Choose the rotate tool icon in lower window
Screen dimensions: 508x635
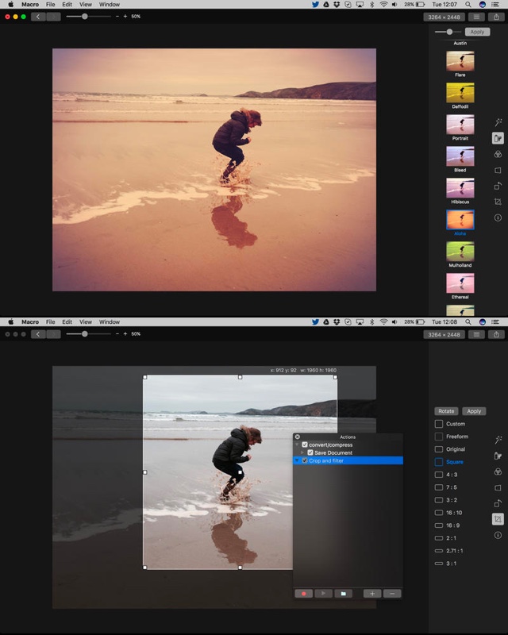click(x=498, y=503)
